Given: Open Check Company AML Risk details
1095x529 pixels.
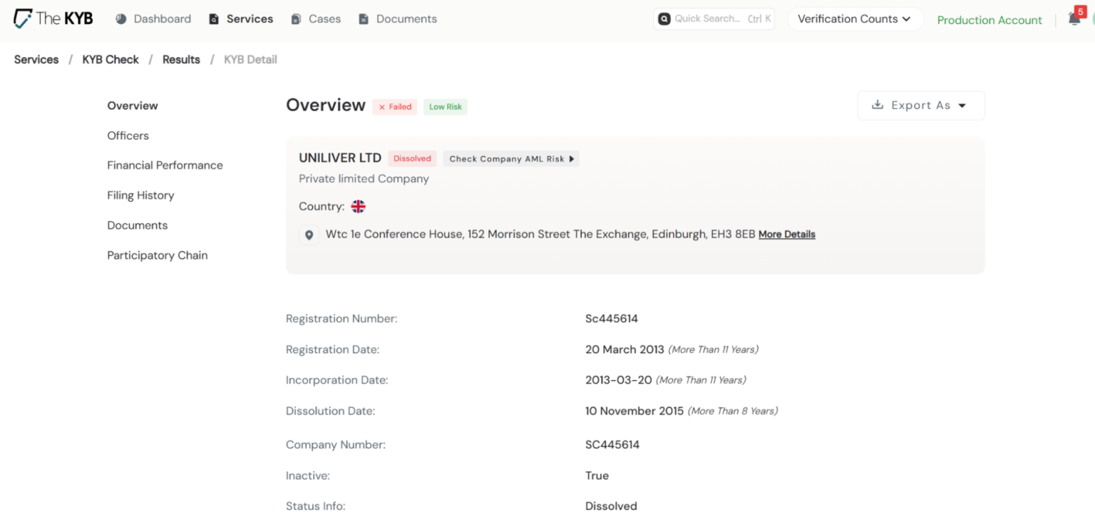Looking at the screenshot, I should [x=510, y=158].
